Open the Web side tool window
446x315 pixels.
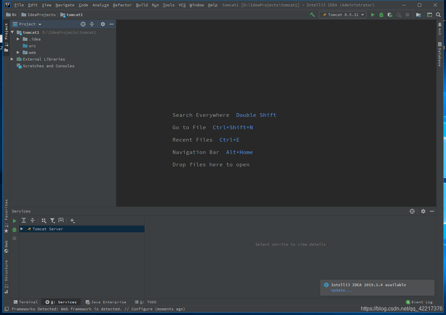point(6,246)
